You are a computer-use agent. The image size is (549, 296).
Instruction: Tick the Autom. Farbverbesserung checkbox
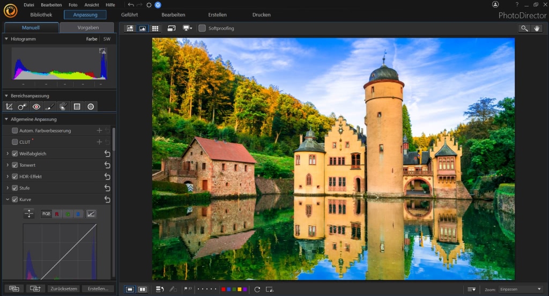coord(14,131)
